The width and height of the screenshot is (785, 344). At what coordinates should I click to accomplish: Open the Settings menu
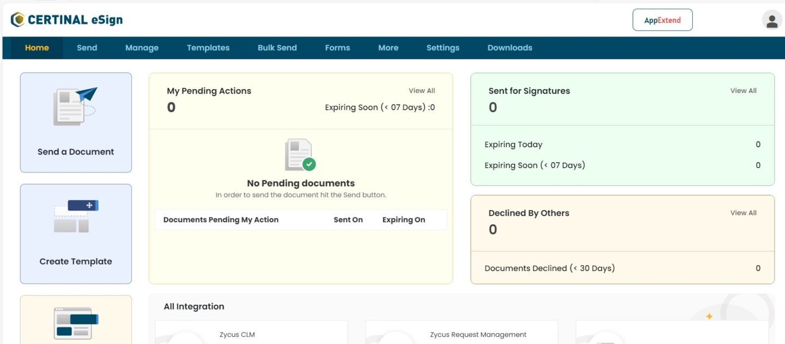click(x=443, y=48)
